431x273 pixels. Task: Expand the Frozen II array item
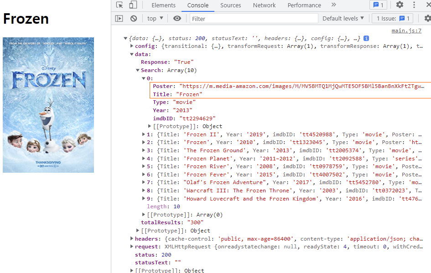pyautogui.click(x=144, y=134)
